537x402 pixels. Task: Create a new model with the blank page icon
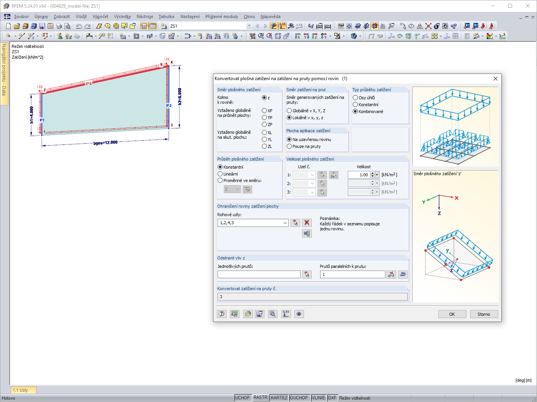tap(8, 26)
